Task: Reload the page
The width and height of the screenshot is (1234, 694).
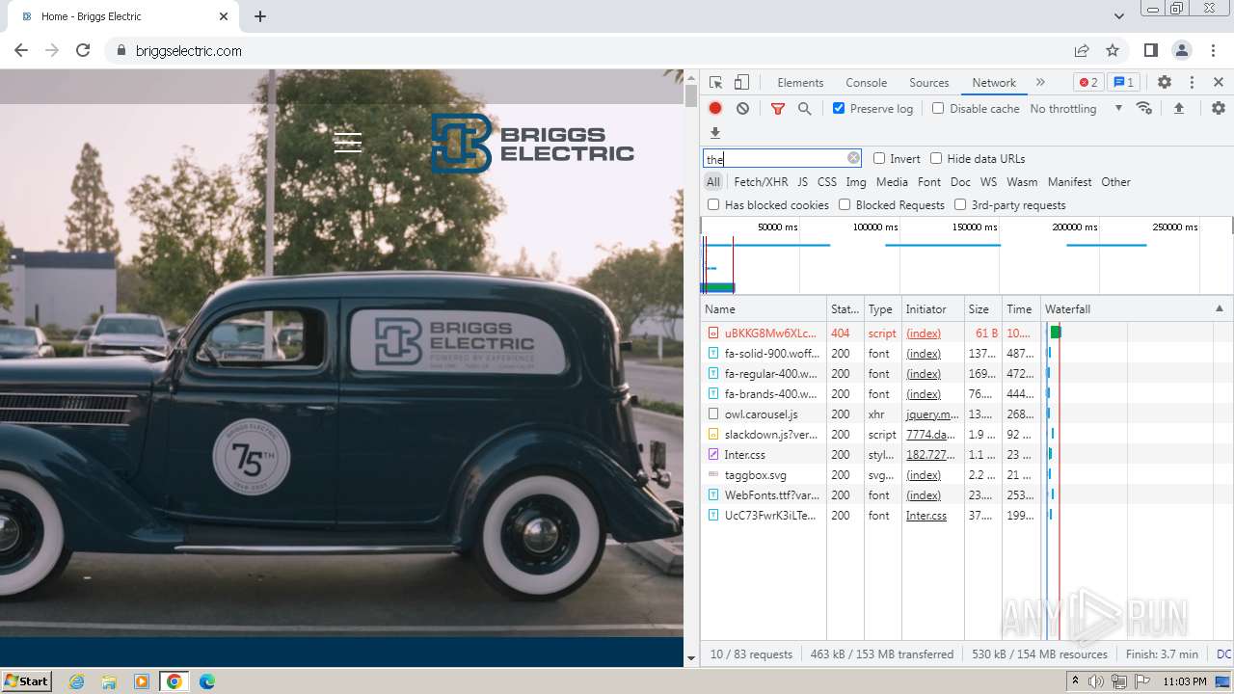Action: click(x=83, y=50)
